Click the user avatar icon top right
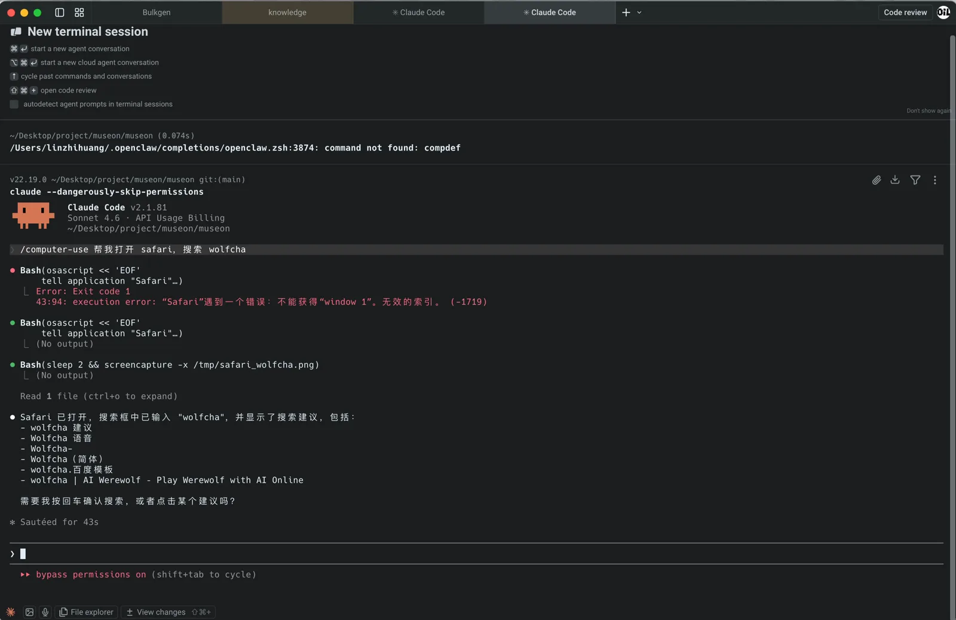This screenshot has width=956, height=620. [943, 12]
